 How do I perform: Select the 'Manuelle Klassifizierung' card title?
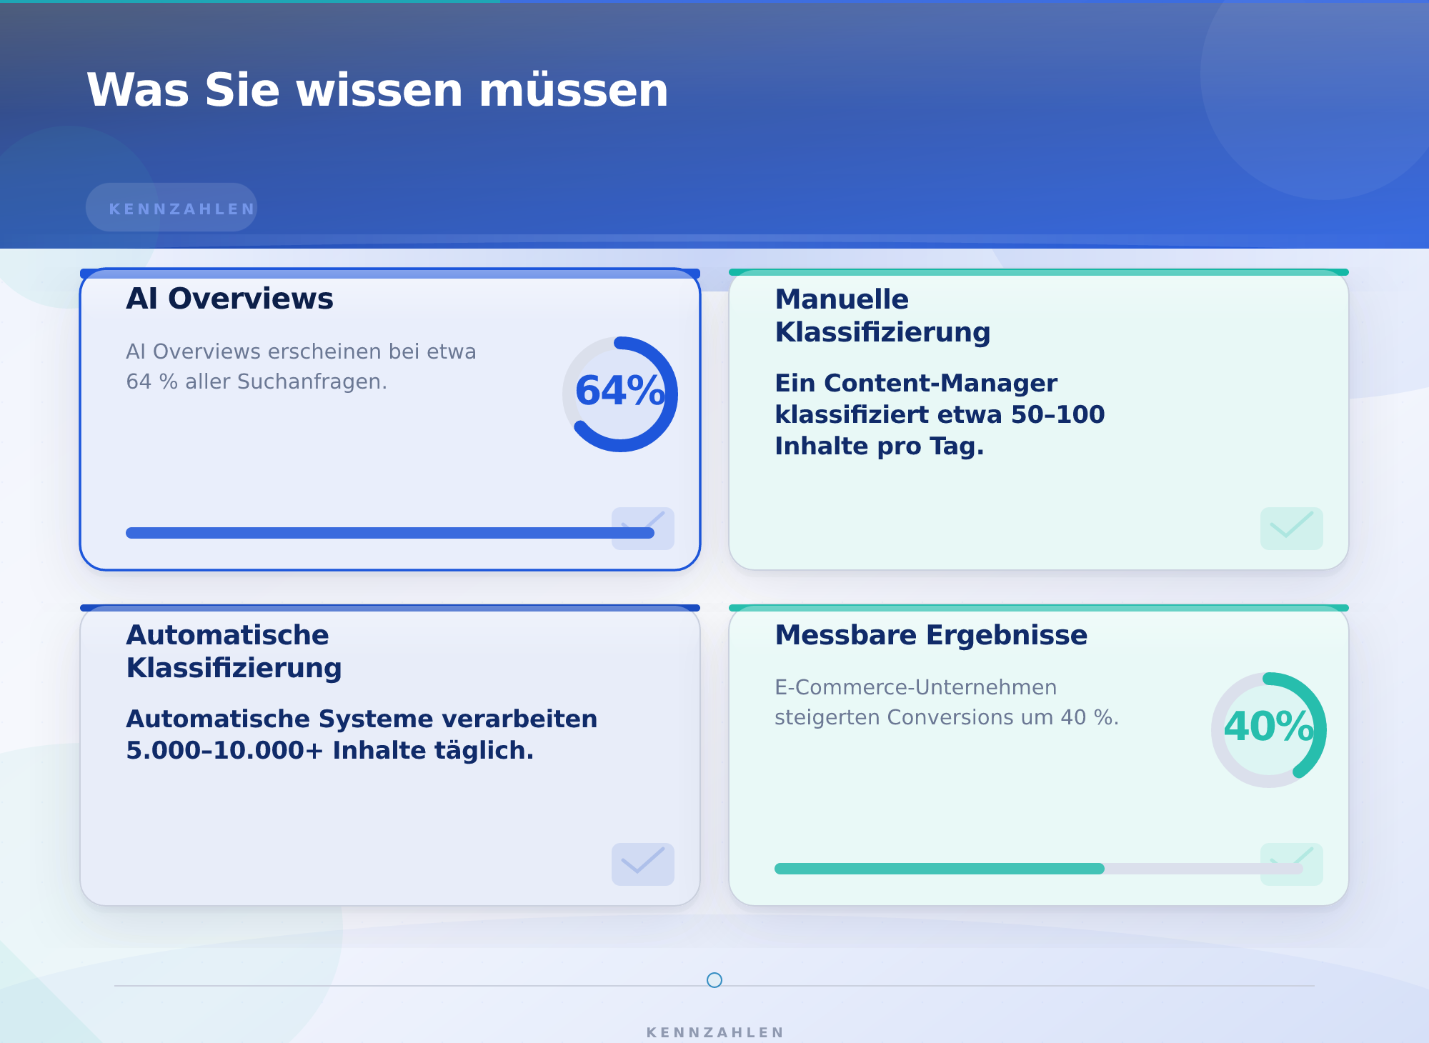883,316
